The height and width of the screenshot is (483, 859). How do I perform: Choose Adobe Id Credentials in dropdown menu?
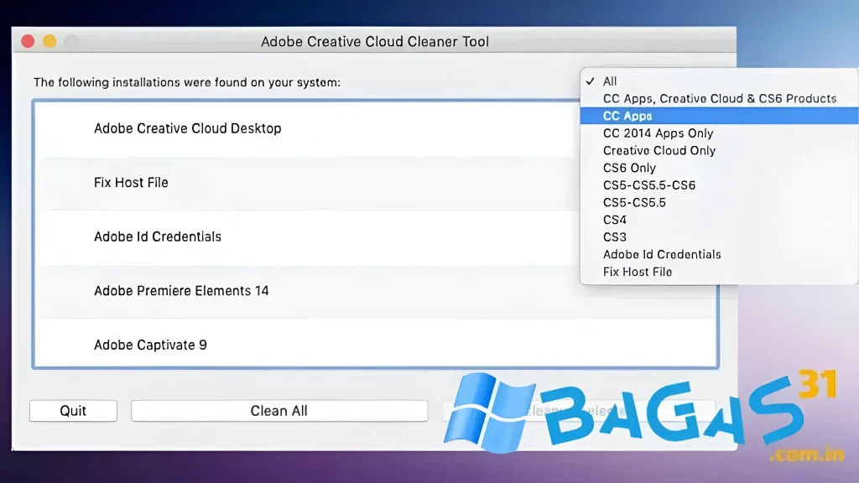click(x=719, y=255)
